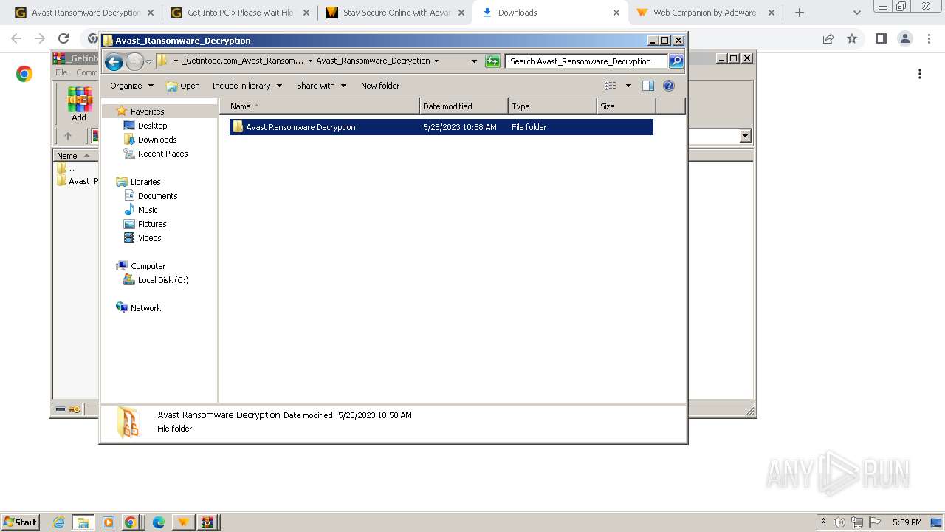The width and height of the screenshot is (945, 532).
Task: Click the Explorer Forward arrow button
Action: point(134,61)
